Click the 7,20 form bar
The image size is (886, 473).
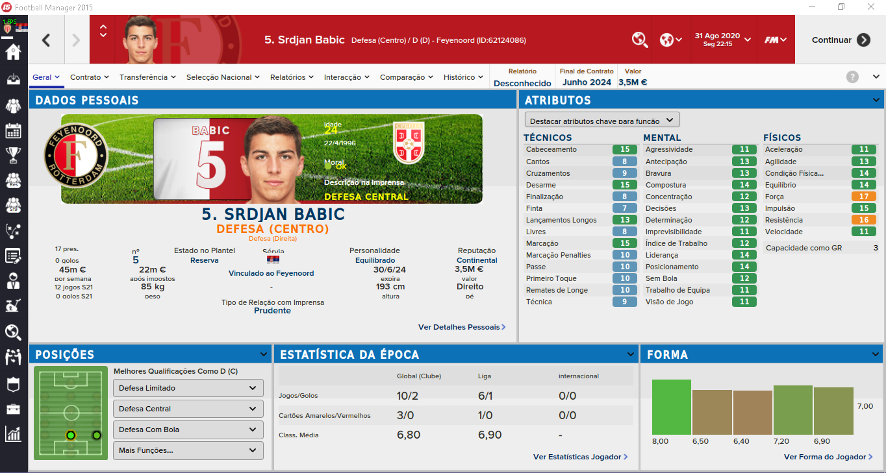click(x=793, y=409)
